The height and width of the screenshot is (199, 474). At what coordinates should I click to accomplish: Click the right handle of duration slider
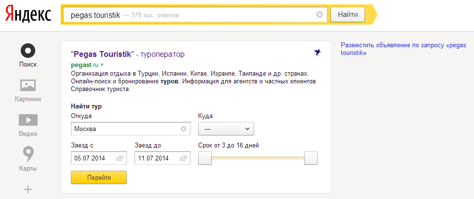[311, 158]
